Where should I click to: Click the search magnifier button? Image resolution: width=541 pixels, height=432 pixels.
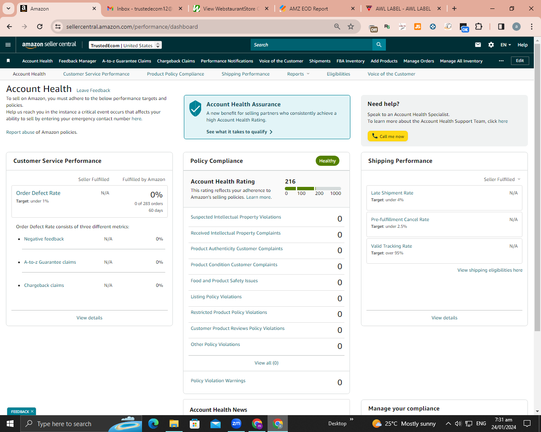[379, 45]
